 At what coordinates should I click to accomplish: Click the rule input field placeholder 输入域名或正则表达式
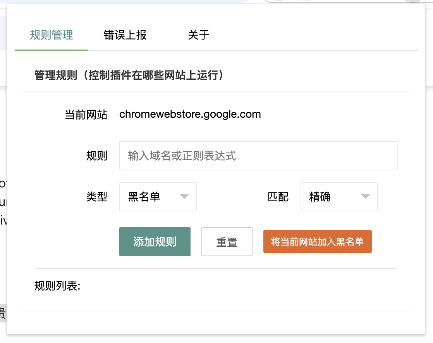tap(258, 156)
